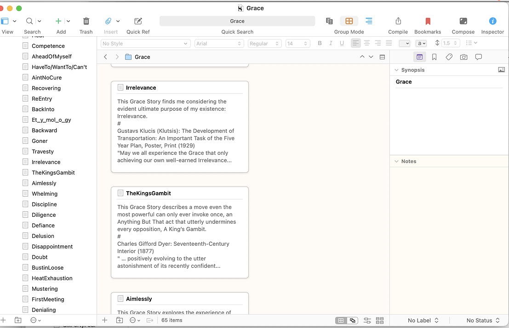
Task: Center align text
Action: (x=367, y=43)
